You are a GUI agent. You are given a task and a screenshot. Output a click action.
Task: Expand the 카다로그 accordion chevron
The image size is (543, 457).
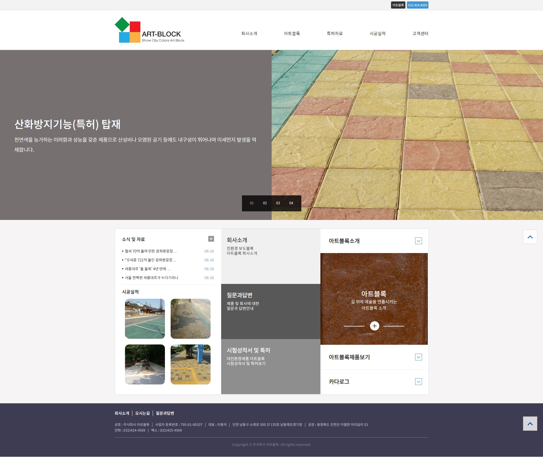pos(418,382)
